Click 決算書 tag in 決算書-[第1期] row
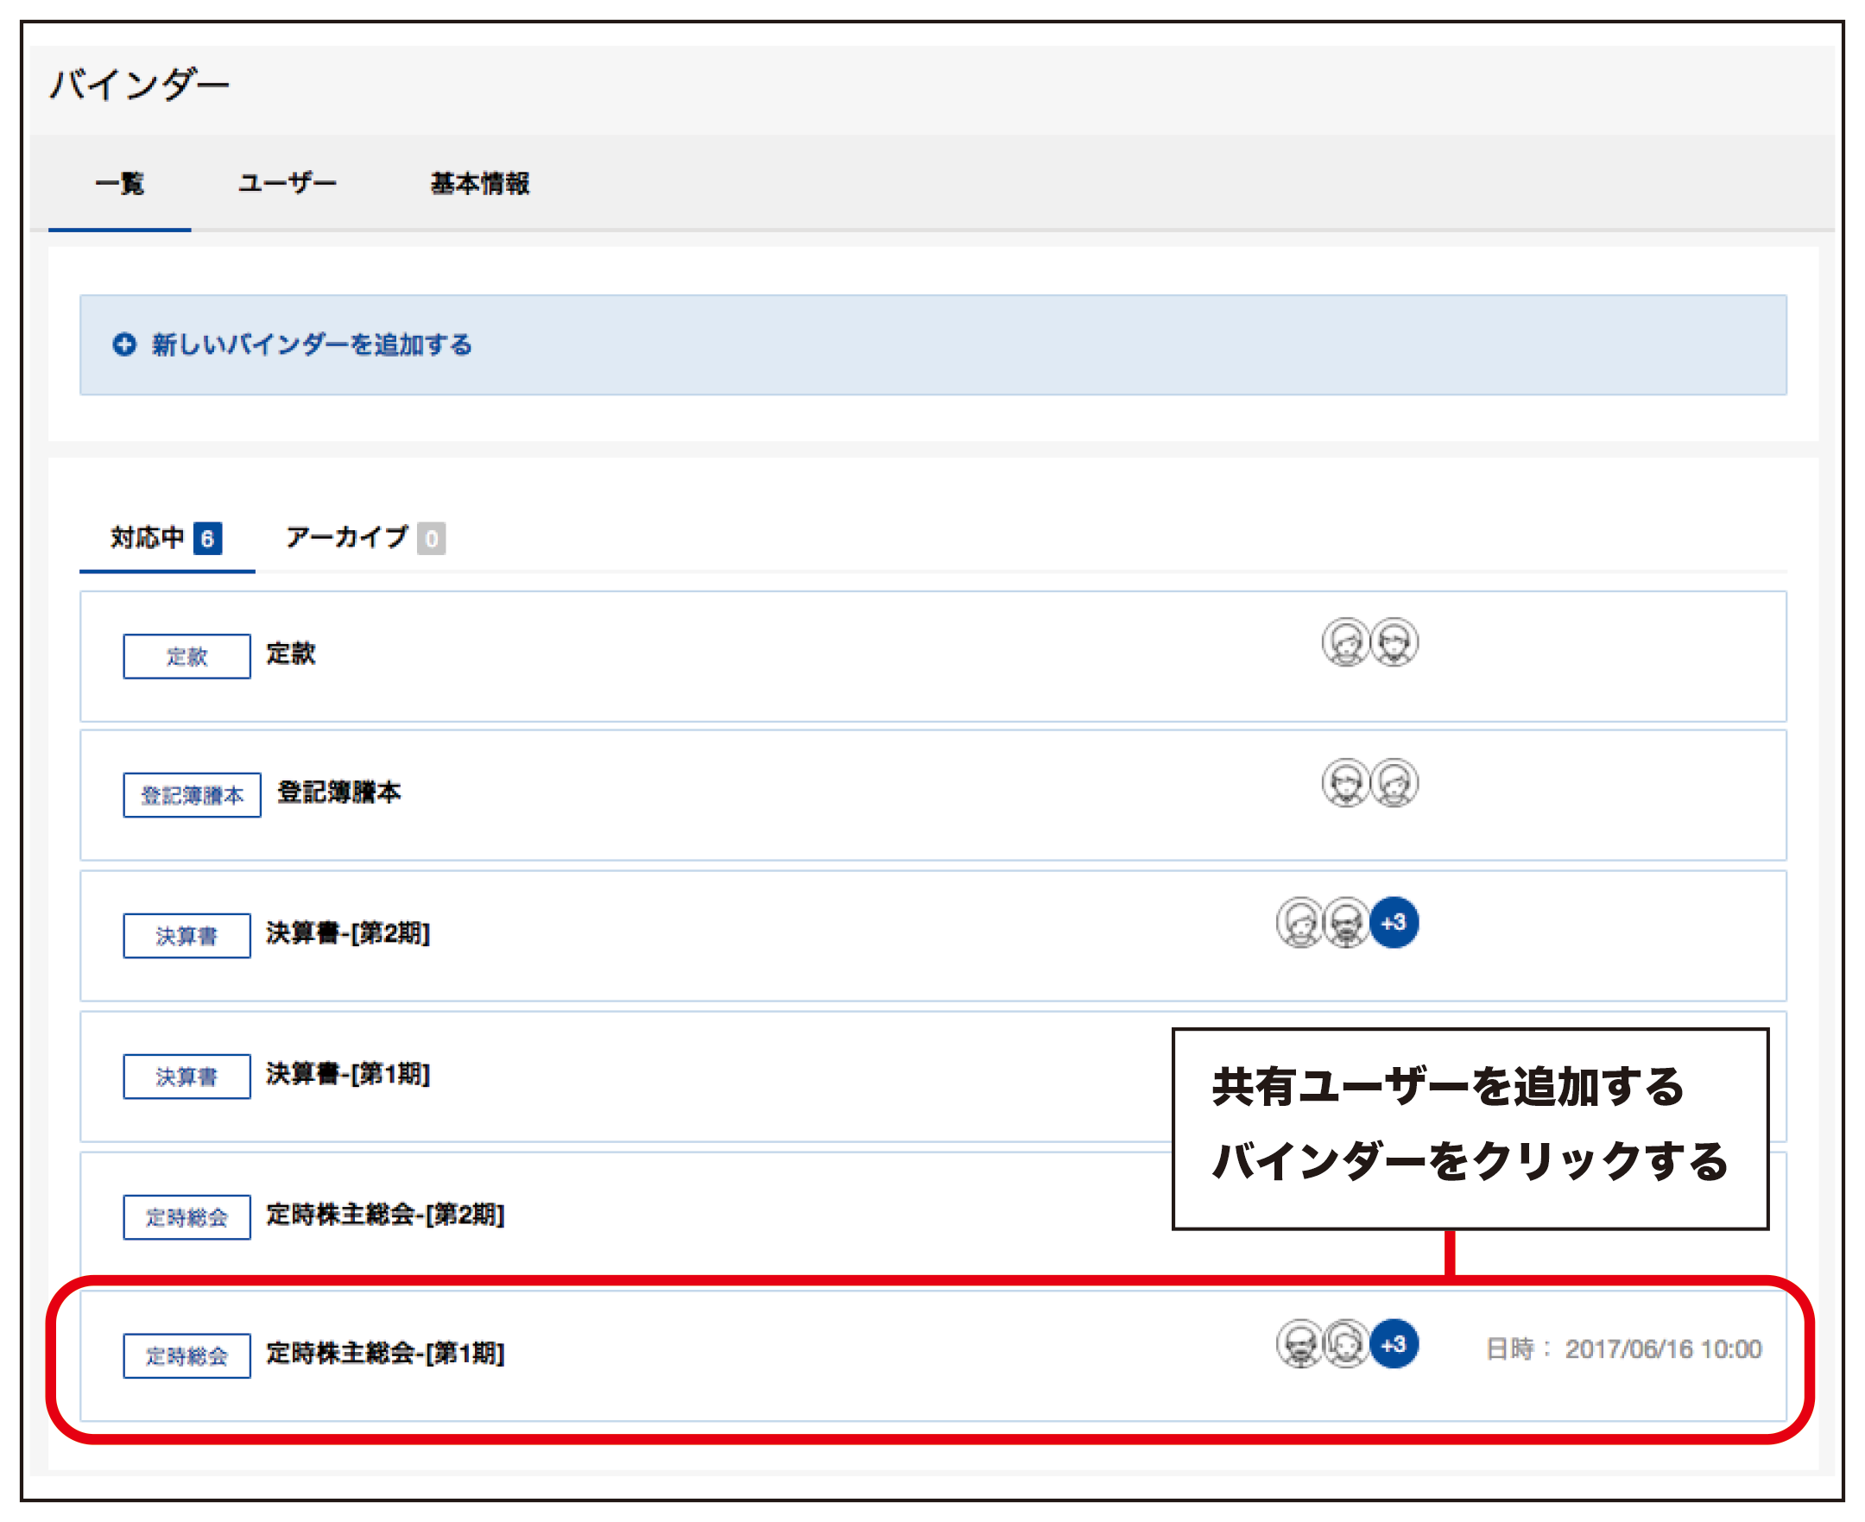 click(186, 1077)
